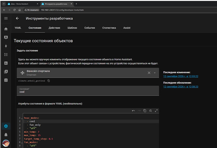Copy entity ID climate.ankoil_gostinoi
The image size is (217, 148).
click(49, 81)
